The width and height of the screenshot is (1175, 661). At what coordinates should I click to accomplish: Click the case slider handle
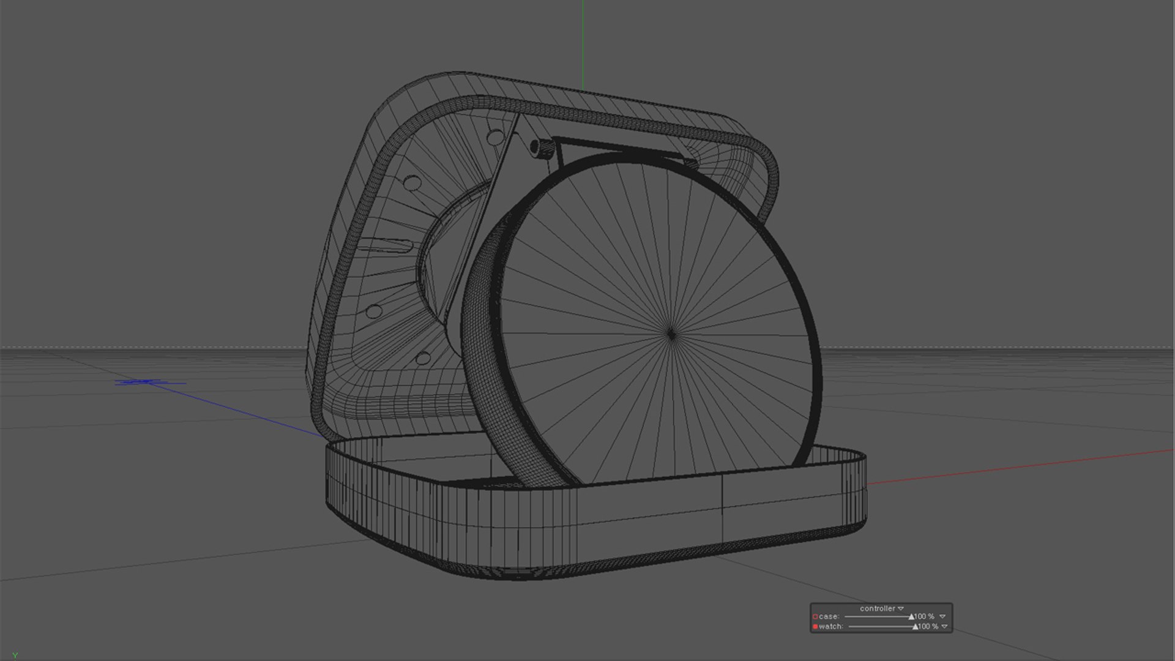911,616
